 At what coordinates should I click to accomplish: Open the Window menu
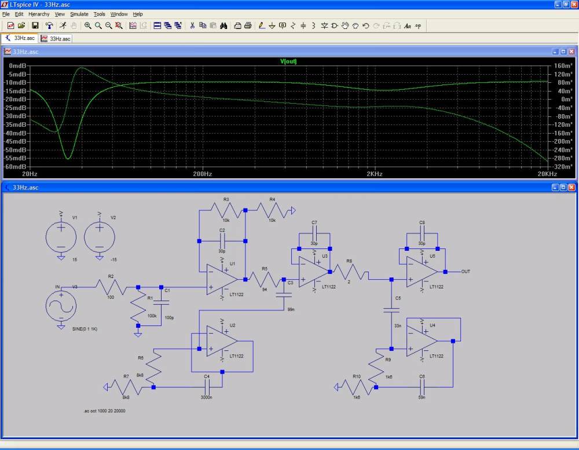(119, 14)
